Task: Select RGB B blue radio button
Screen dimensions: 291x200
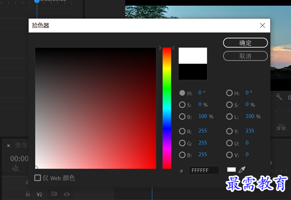Action: point(182,155)
